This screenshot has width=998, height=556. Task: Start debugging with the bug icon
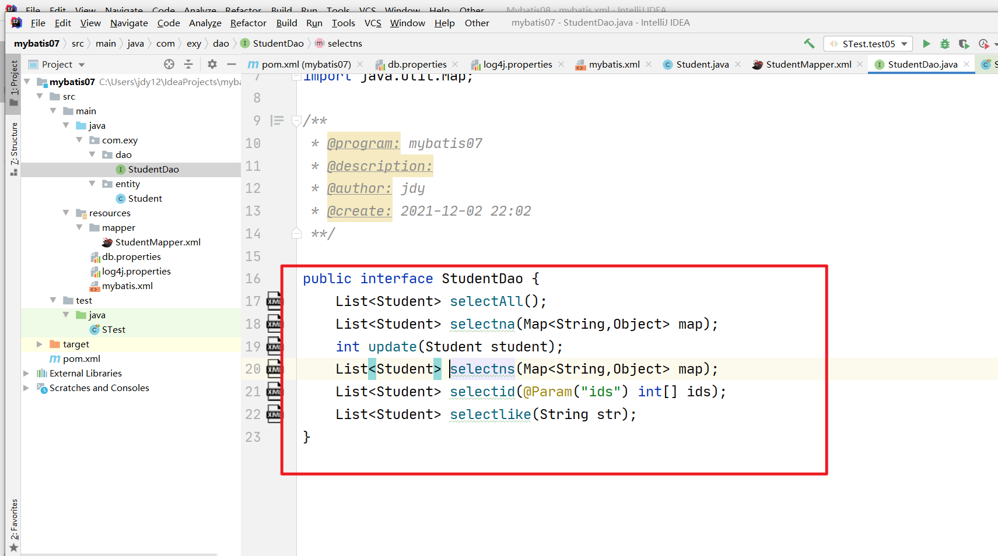click(945, 43)
